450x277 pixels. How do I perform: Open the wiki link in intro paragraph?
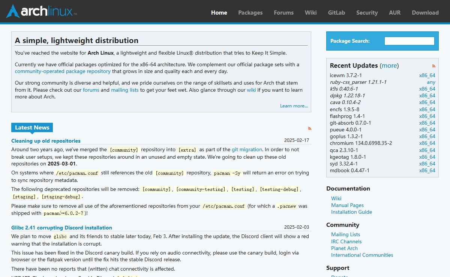point(251,90)
